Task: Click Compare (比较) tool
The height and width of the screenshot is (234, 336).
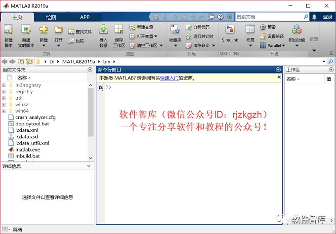Action: tap(76, 41)
